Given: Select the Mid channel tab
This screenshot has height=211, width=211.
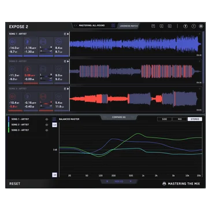Looking at the screenshot, I should (180, 119).
